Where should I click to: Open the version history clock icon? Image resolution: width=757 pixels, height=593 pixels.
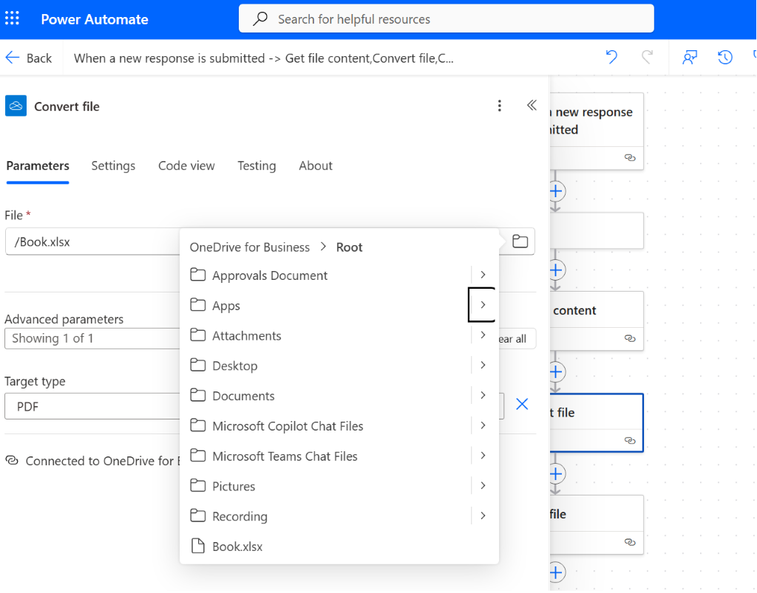click(x=724, y=58)
